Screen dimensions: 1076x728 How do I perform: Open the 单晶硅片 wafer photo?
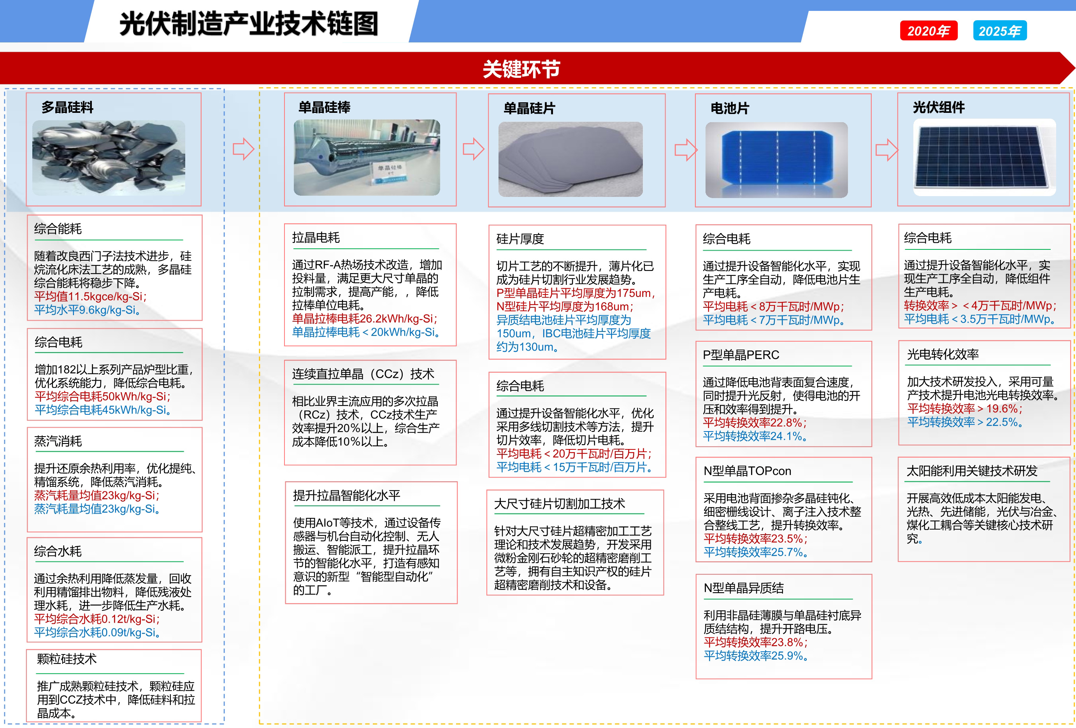570,159
